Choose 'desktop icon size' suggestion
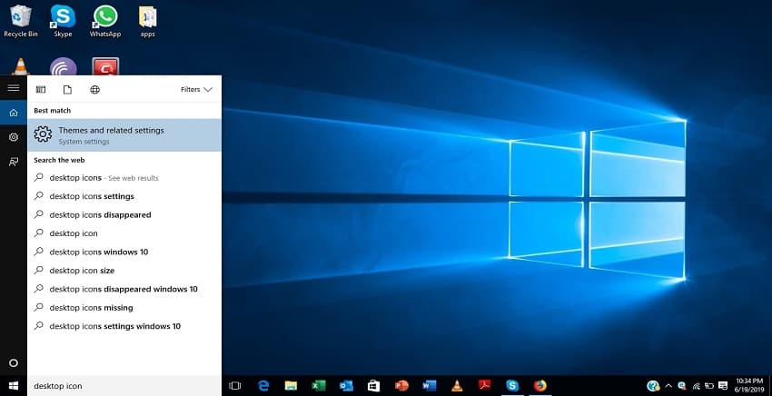This screenshot has width=772, height=396. [124, 271]
